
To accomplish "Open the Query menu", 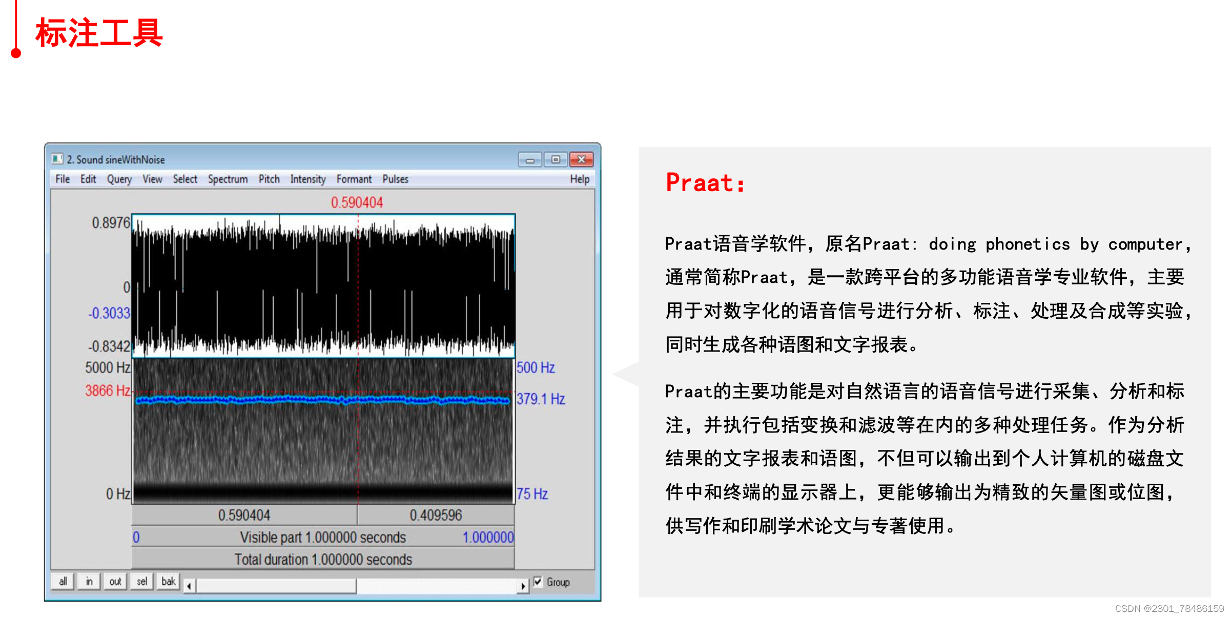I will click(119, 179).
